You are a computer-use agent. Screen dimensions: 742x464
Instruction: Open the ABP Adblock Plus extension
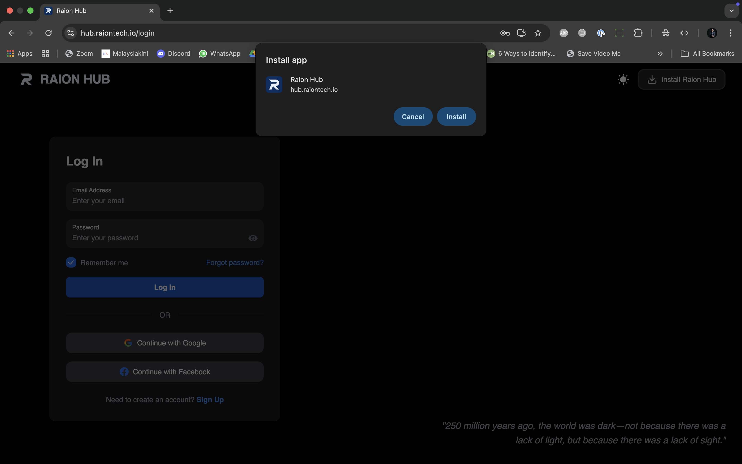click(x=563, y=33)
